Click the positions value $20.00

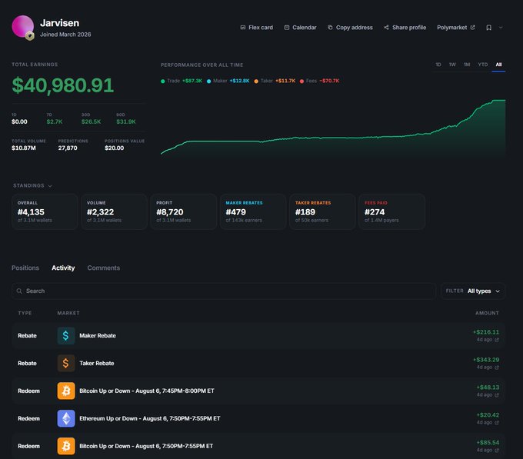click(x=114, y=148)
